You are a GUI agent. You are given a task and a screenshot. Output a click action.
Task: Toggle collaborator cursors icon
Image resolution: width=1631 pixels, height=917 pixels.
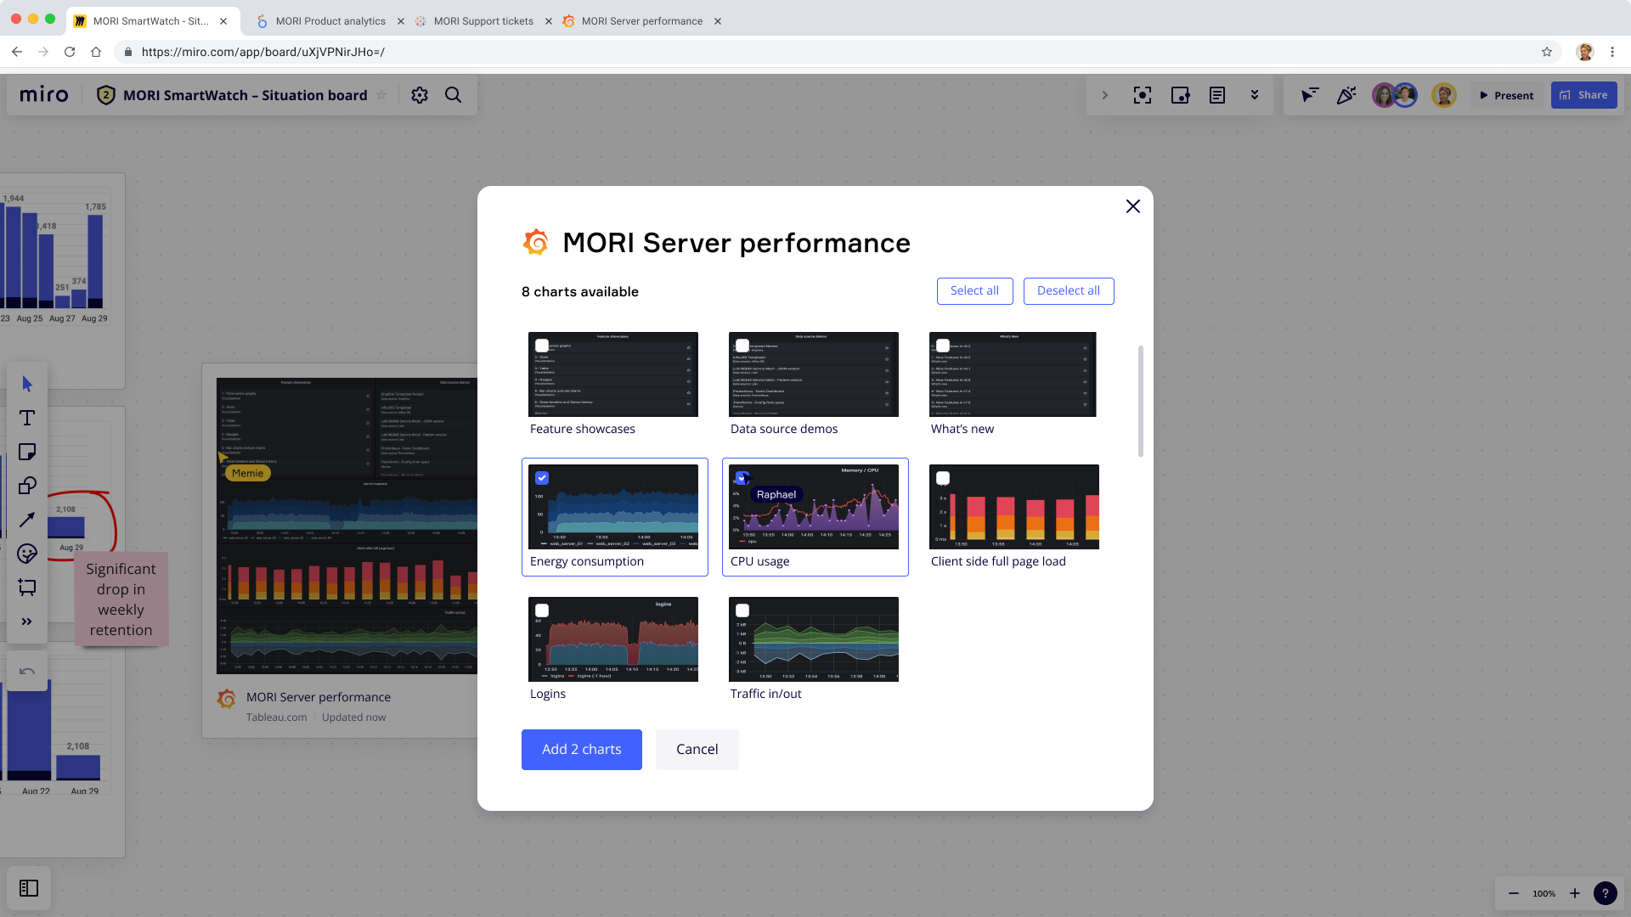[1310, 95]
